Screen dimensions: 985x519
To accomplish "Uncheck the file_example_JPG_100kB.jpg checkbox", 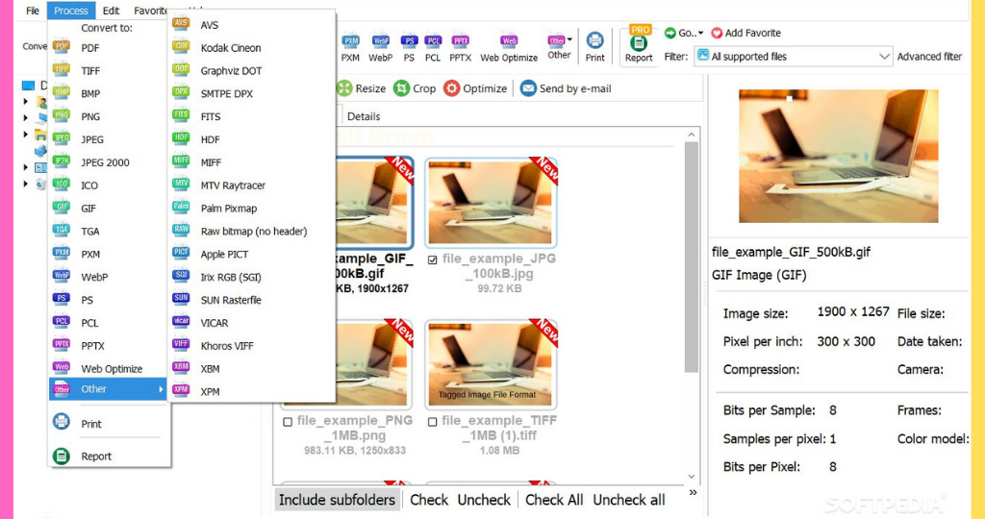I will coord(432,259).
